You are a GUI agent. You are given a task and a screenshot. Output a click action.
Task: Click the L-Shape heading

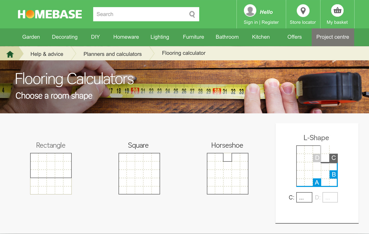(x=316, y=138)
